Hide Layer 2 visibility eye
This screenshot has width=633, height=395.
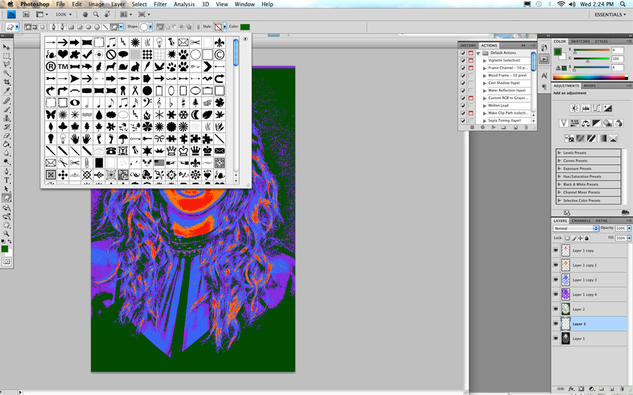[556, 309]
